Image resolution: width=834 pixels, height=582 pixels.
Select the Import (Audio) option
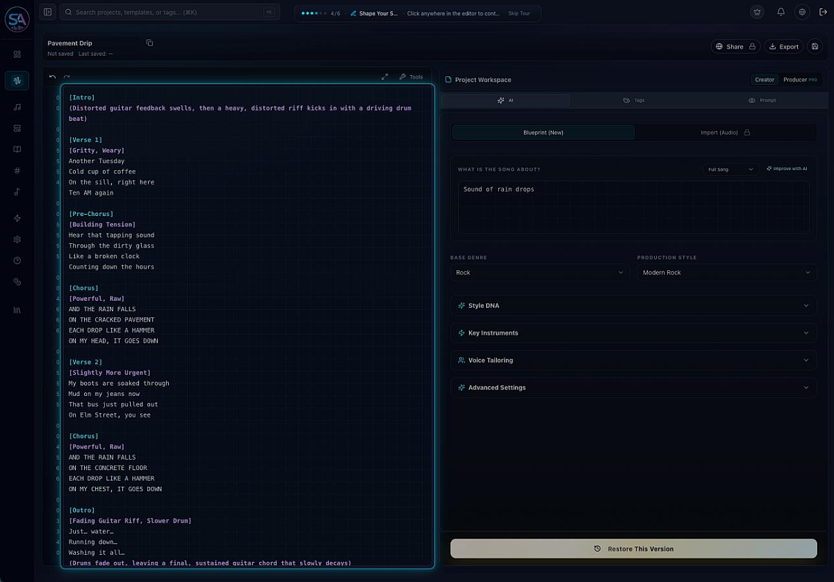(725, 133)
